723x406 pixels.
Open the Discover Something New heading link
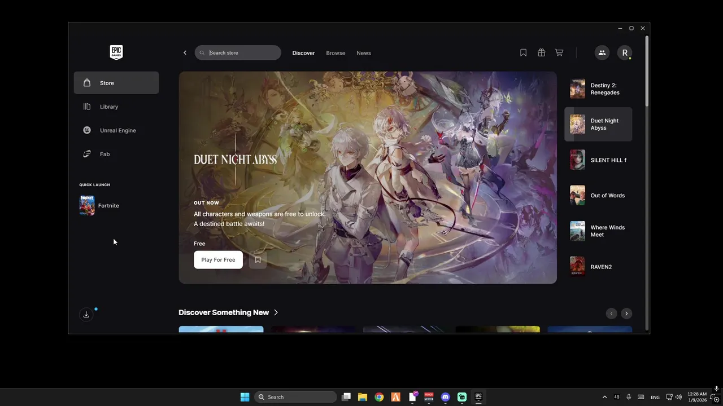point(224,312)
